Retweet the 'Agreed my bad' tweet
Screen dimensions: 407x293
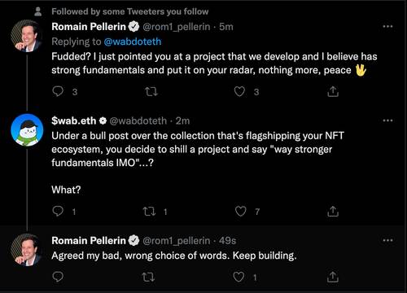tap(148, 277)
